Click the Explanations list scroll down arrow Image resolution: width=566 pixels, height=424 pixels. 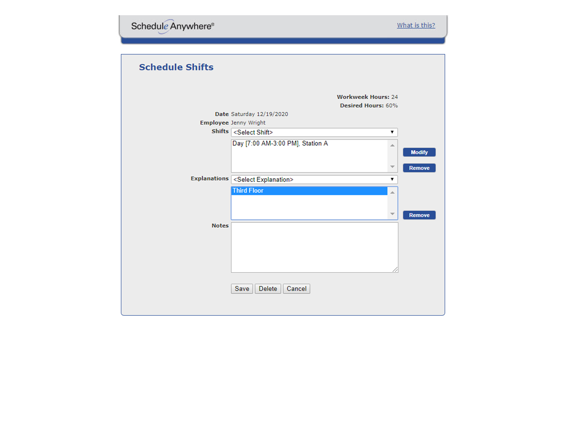[x=392, y=214]
